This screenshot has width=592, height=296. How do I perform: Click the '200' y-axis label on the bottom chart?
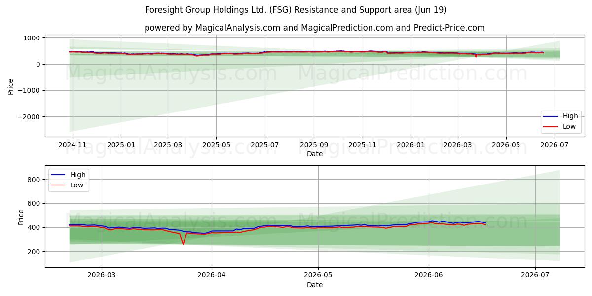pyautogui.click(x=35, y=252)
